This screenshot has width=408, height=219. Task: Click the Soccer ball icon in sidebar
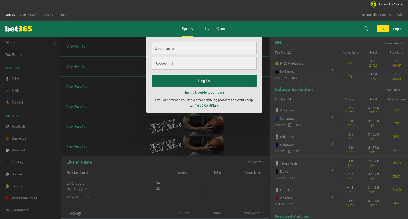7,174
